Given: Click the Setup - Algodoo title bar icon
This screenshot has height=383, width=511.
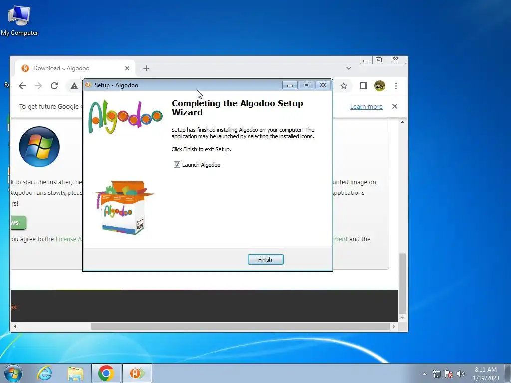Looking at the screenshot, I should (x=88, y=85).
